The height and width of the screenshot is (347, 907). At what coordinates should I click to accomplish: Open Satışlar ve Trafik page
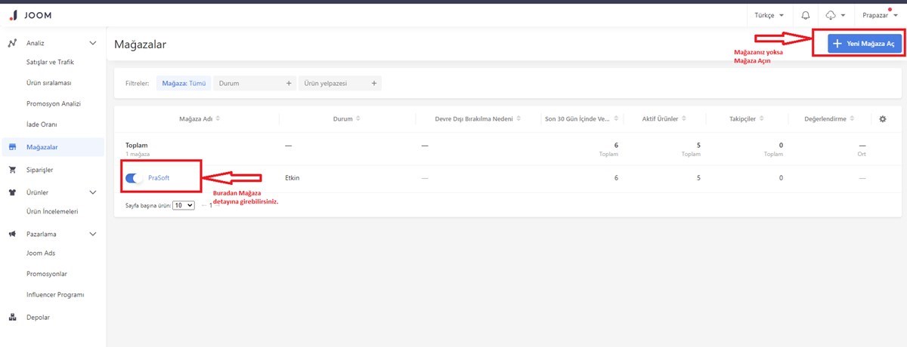point(50,62)
